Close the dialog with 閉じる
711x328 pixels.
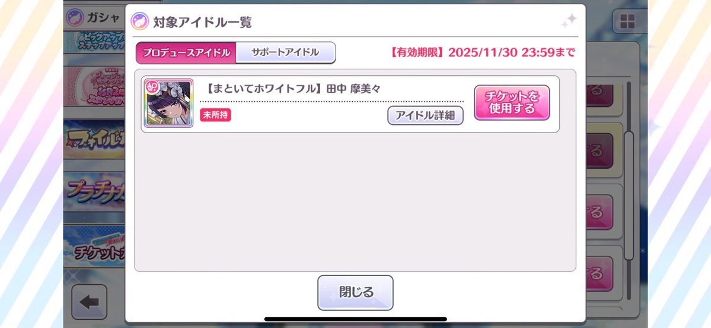coord(355,292)
